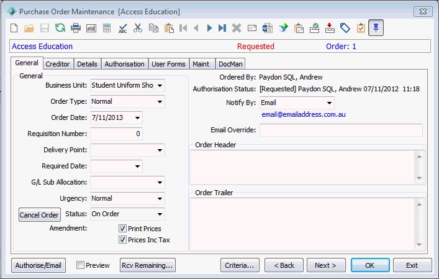Jump to the last record
The height and width of the screenshot is (279, 439).
point(222,28)
